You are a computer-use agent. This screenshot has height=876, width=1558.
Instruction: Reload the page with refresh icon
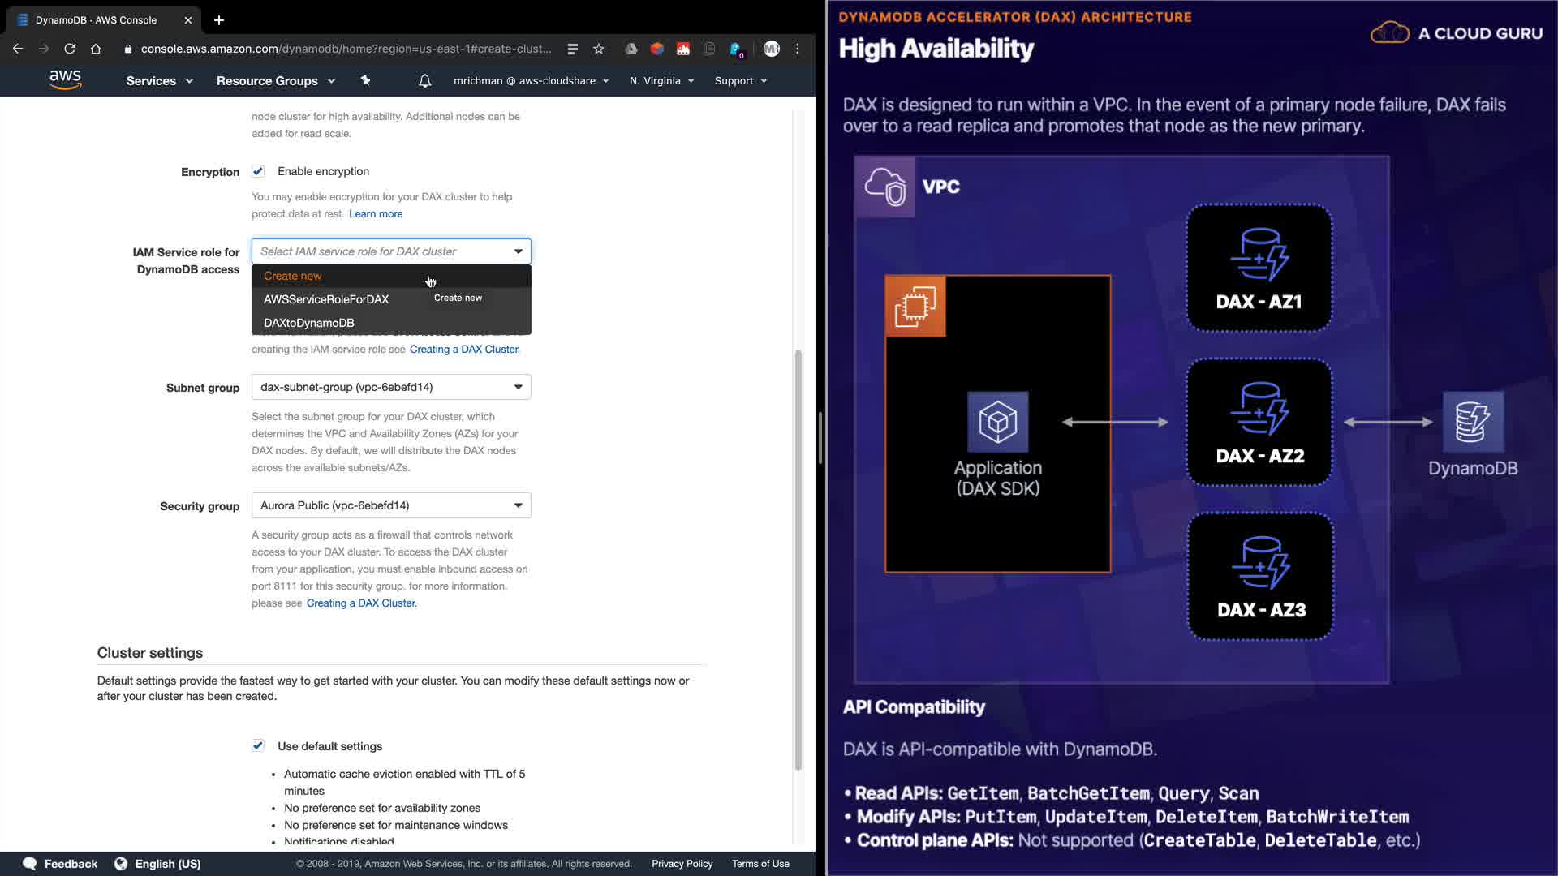coord(70,49)
